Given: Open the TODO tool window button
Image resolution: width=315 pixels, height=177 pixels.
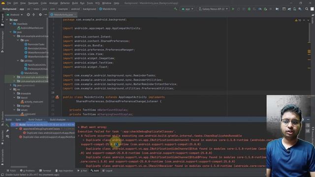Looking at the screenshot, I should pos(11,171).
